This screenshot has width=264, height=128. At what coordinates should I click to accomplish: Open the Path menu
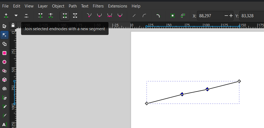coord(73,6)
